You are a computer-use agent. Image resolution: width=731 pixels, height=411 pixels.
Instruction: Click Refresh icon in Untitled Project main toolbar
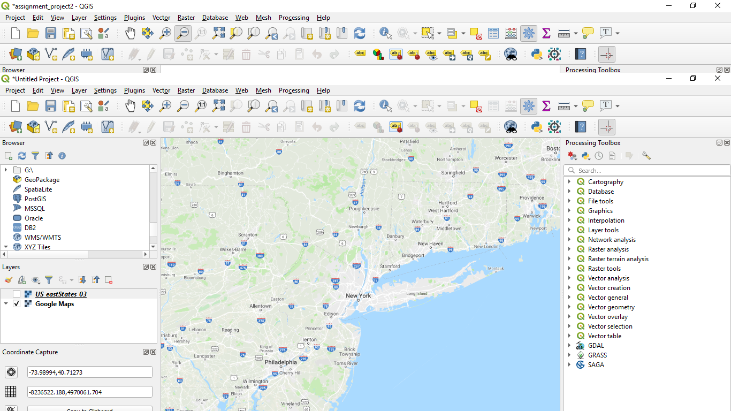point(360,106)
